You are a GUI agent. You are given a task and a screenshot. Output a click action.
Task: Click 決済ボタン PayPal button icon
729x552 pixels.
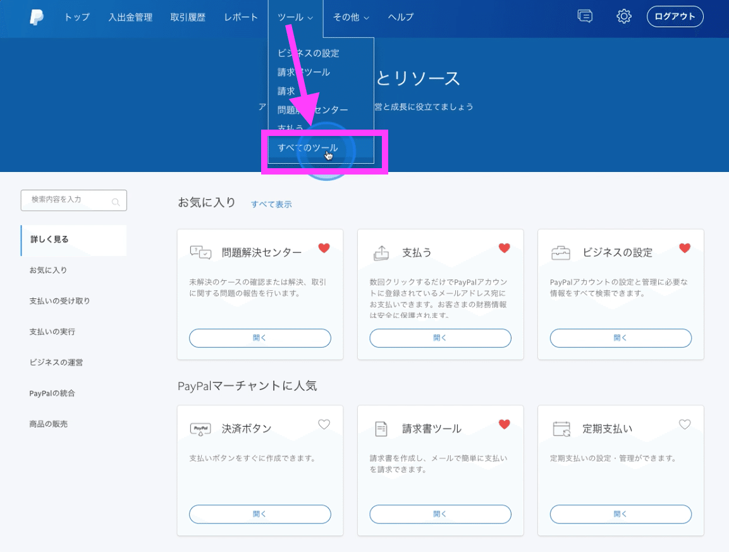pos(201,429)
